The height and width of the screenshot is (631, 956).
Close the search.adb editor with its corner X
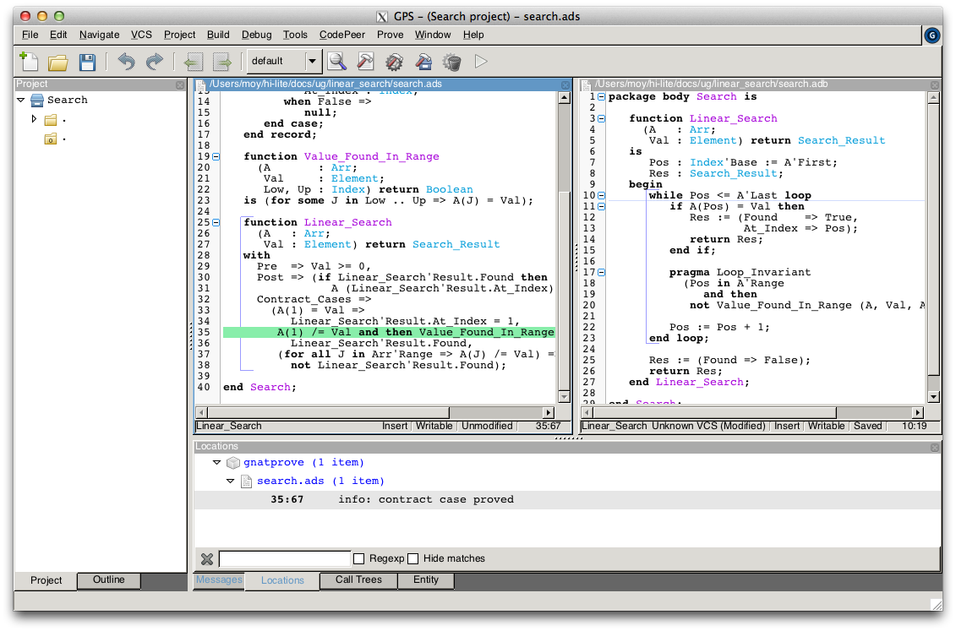coord(935,85)
